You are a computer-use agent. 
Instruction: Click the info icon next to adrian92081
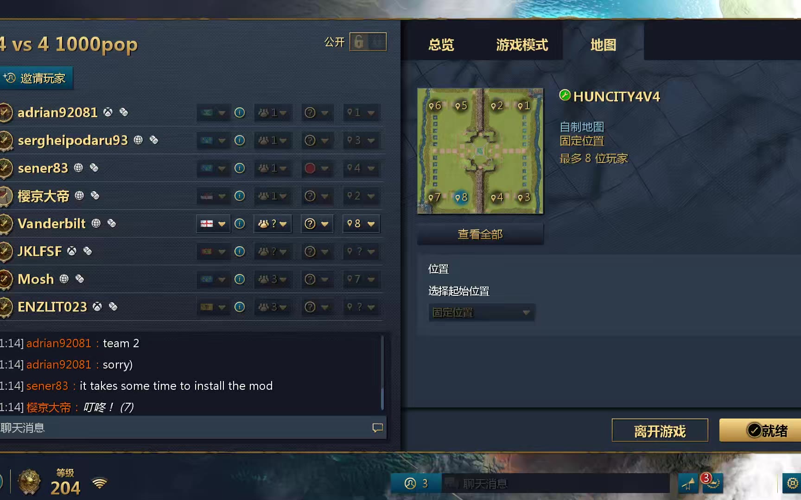(x=240, y=112)
